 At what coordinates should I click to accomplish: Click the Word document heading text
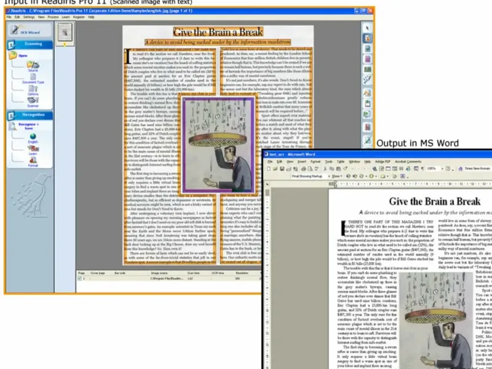click(435, 201)
